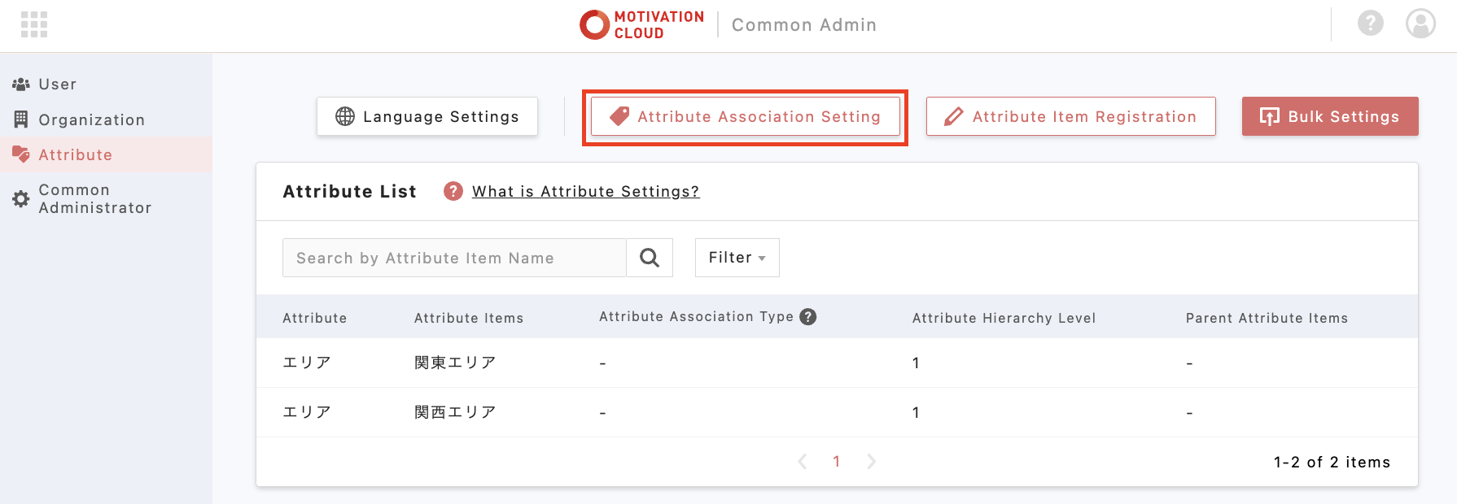Click the magnifier search button
Image resolution: width=1457 pixels, height=504 pixels.
[x=650, y=258]
